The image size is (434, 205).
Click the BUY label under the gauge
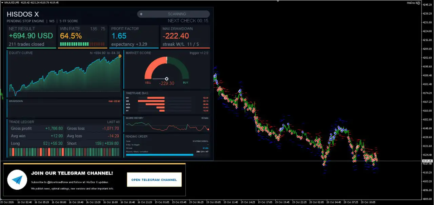click(186, 83)
